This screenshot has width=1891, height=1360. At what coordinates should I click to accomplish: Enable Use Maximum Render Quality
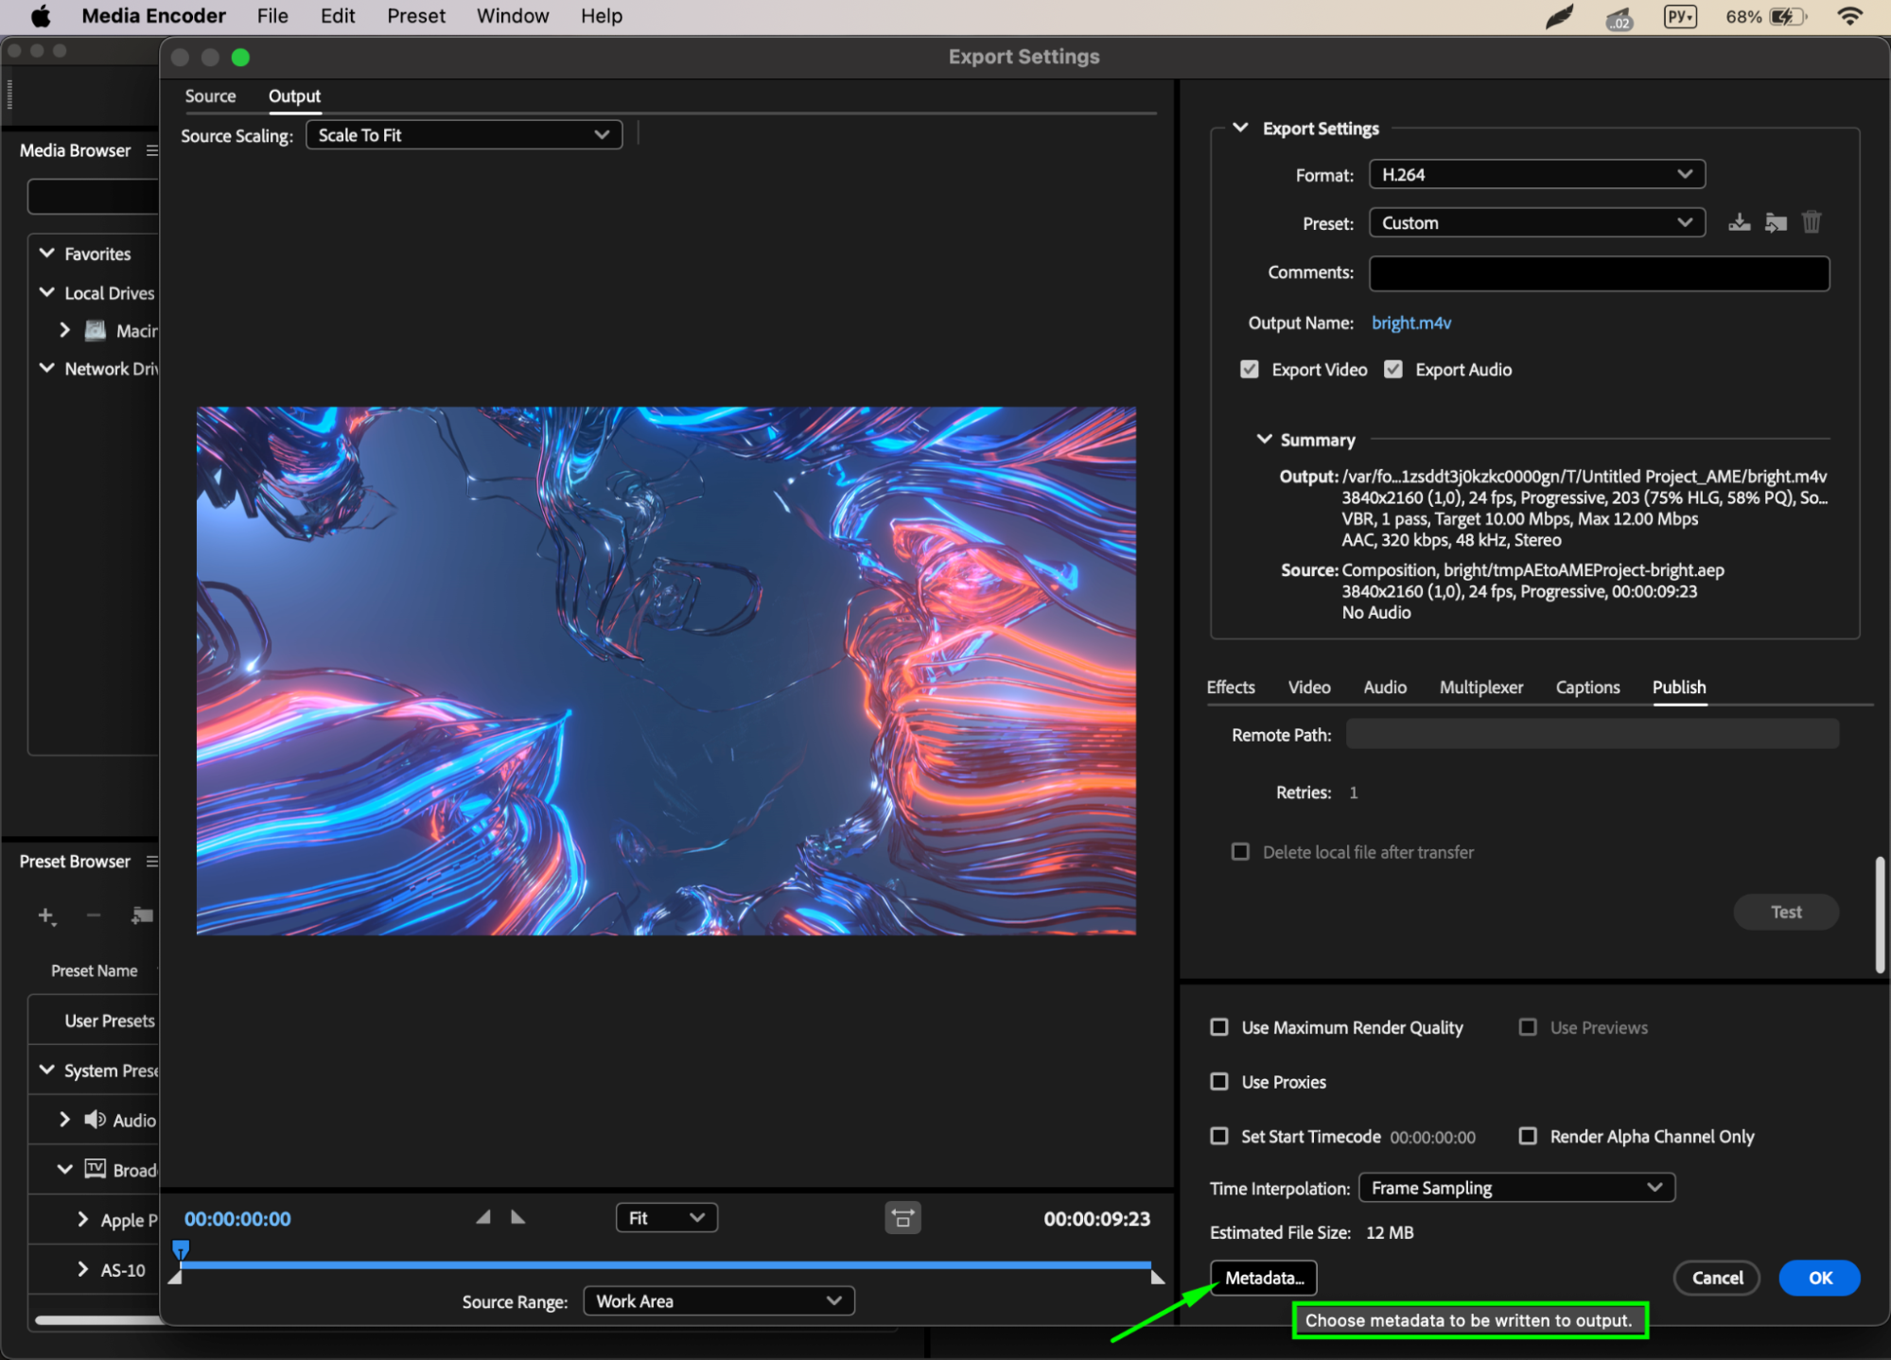tap(1219, 1027)
